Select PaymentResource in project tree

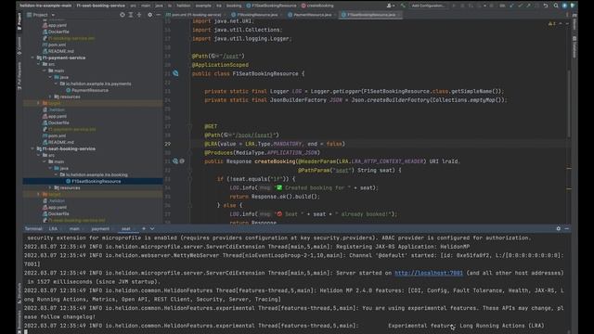(x=89, y=91)
